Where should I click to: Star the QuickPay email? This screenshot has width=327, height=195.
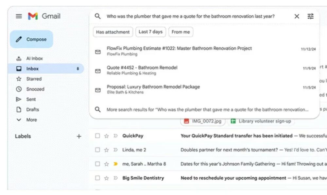pos(106,136)
